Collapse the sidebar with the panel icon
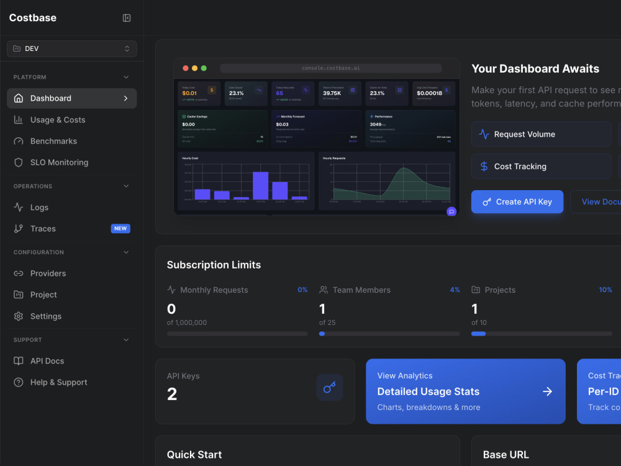The height and width of the screenshot is (466, 621). (x=126, y=18)
